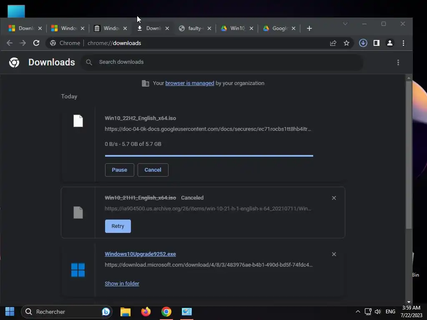The image size is (427, 320).
Task: Open the volume tray icon
Action: [378, 312]
